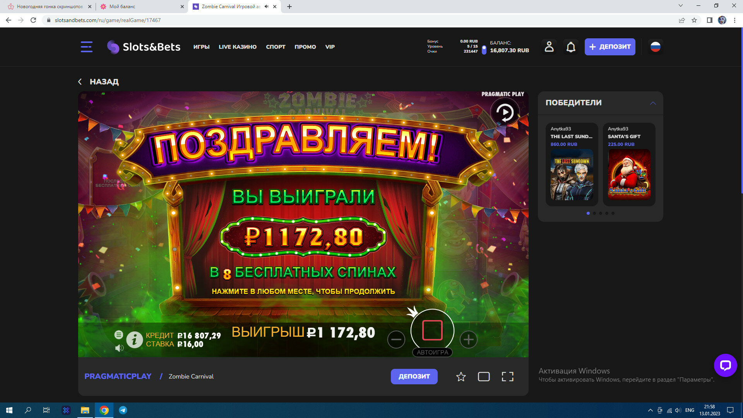The width and height of the screenshot is (743, 418).
Task: Open the hamburger side menu
Action: click(86, 47)
